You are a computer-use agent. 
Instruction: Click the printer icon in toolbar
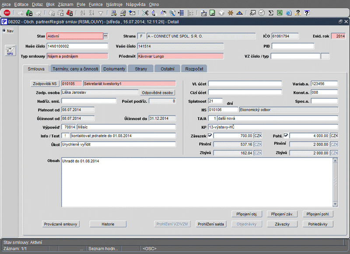(x=113, y=13)
